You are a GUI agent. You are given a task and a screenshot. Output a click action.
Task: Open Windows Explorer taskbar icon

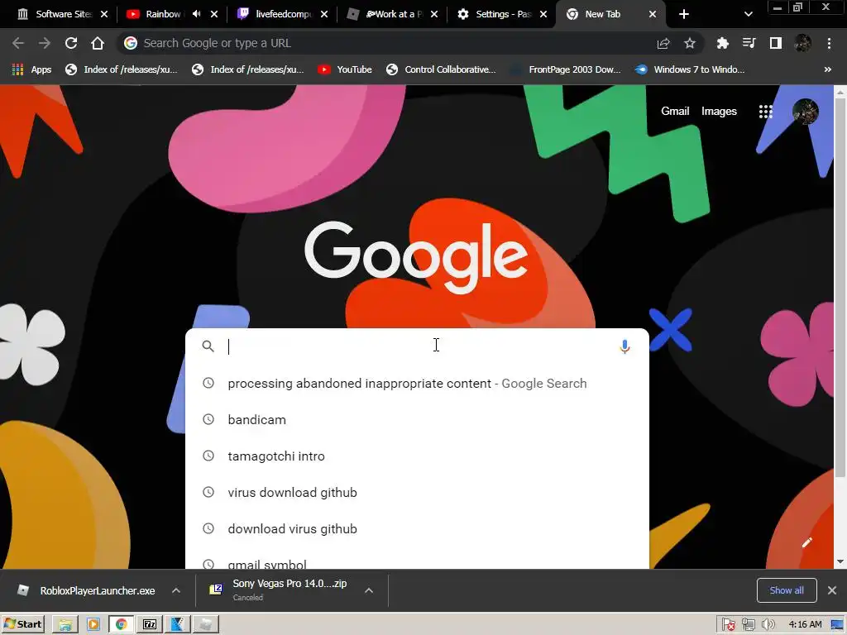65,624
